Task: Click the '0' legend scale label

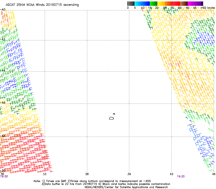Action: [128, 8]
